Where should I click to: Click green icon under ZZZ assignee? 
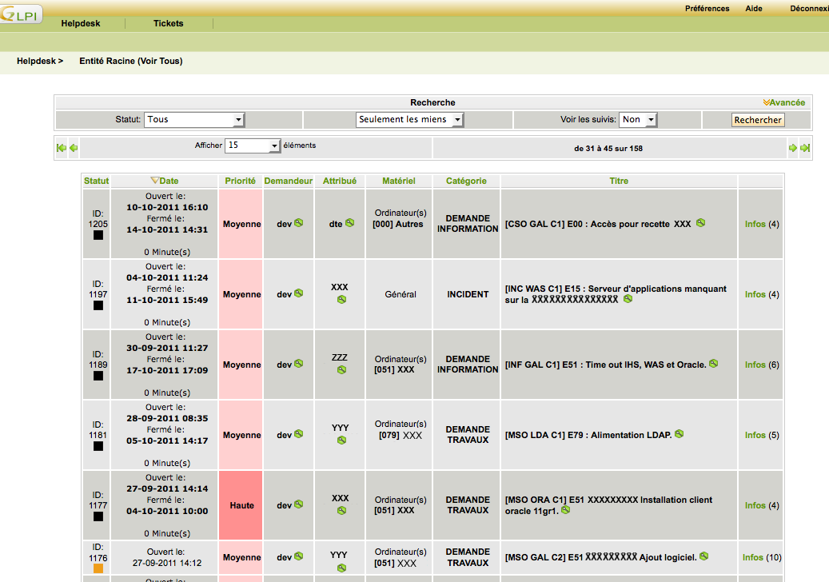click(341, 370)
